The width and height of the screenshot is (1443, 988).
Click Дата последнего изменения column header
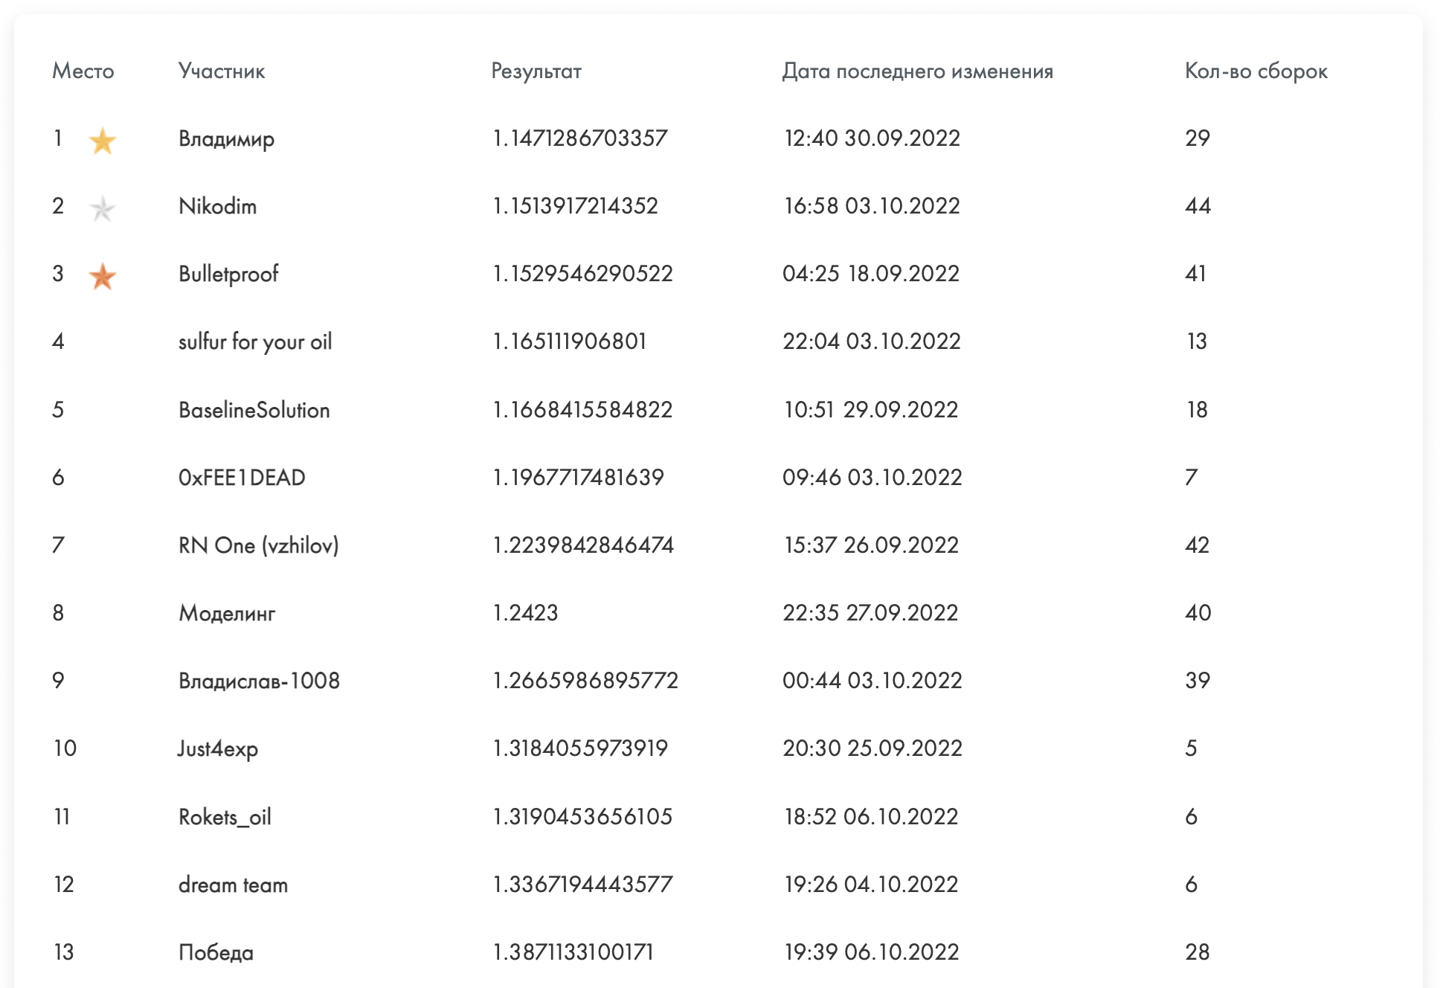917,71
